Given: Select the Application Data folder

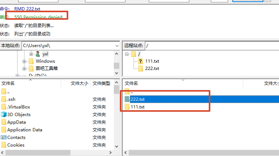Looking at the screenshot, I should tap(25, 130).
